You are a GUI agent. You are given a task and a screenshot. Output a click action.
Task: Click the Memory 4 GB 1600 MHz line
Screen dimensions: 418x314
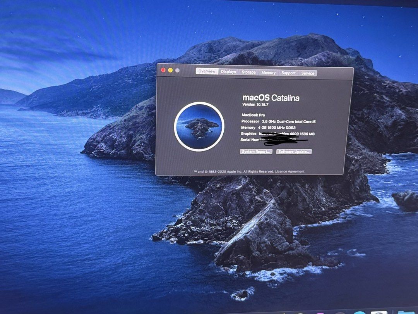pyautogui.click(x=268, y=128)
